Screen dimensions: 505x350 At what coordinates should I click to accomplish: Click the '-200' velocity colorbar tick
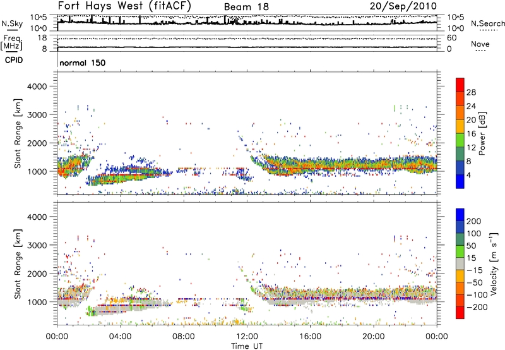476,307
